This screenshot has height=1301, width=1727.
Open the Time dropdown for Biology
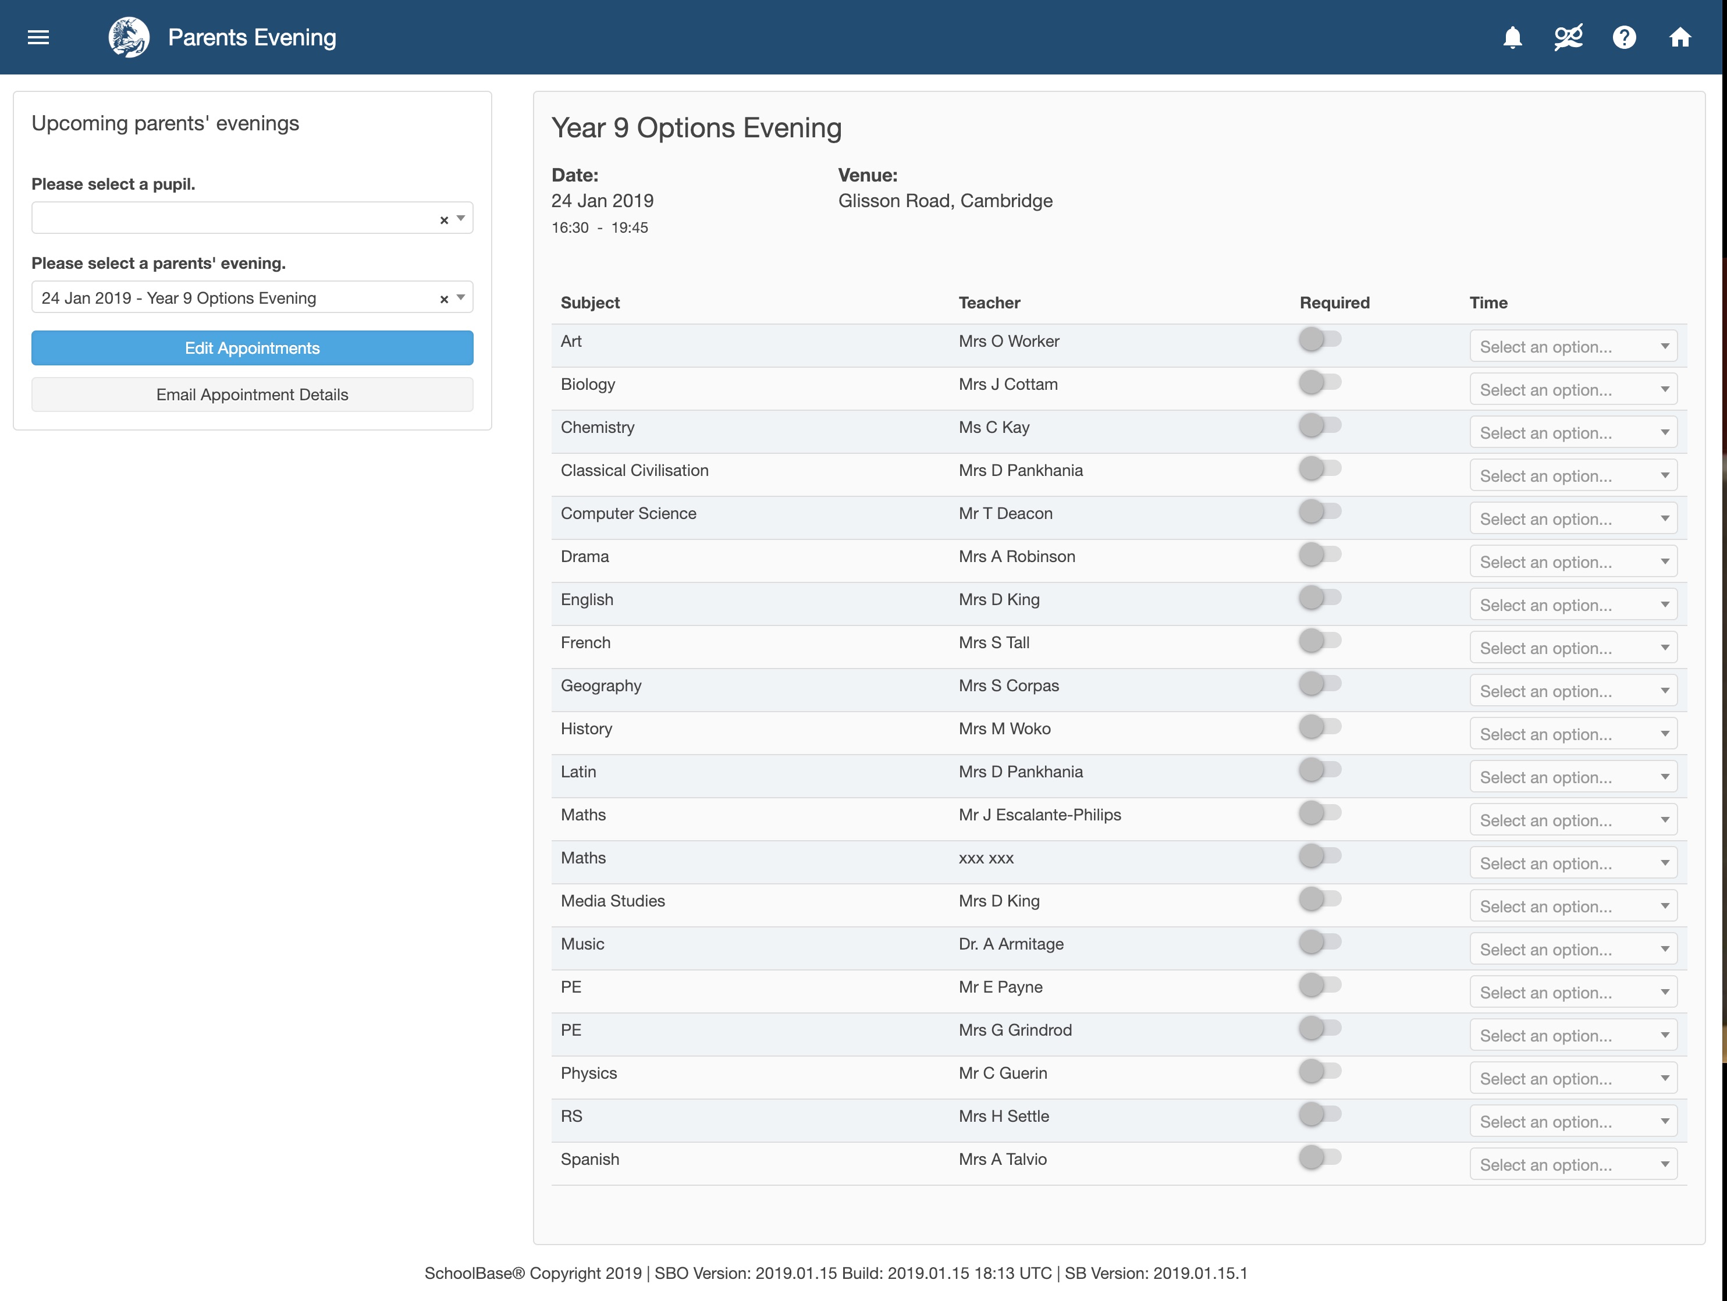[1573, 389]
